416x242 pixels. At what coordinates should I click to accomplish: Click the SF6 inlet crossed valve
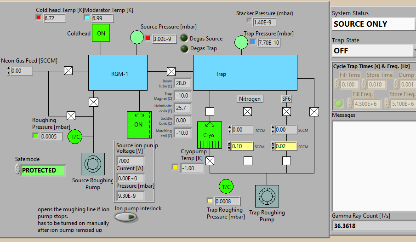[286, 112]
